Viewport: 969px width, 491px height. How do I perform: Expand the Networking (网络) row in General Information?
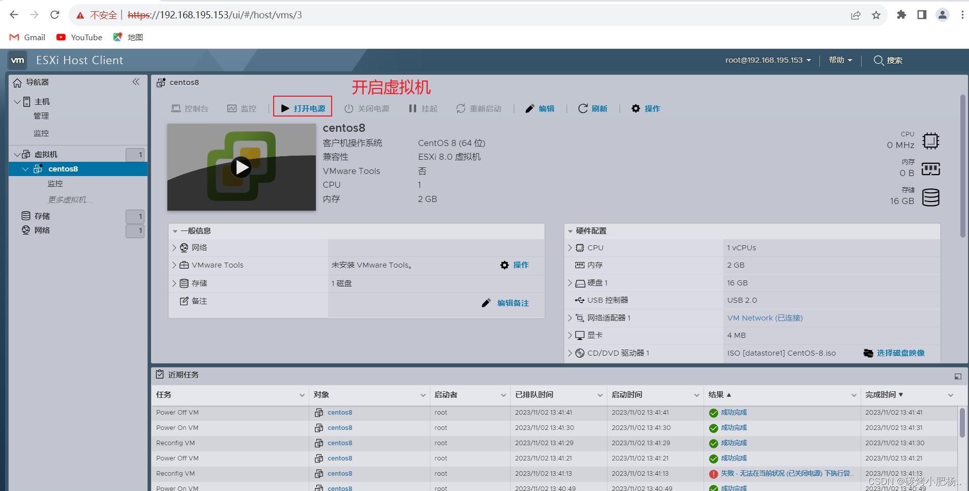tap(174, 248)
